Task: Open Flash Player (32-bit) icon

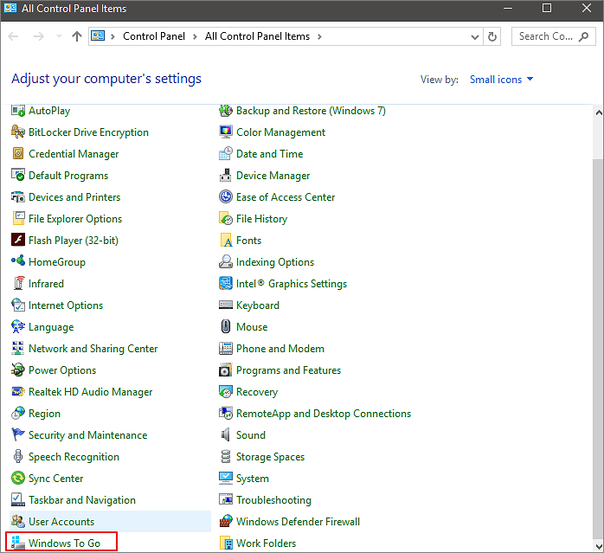Action: [x=18, y=241]
